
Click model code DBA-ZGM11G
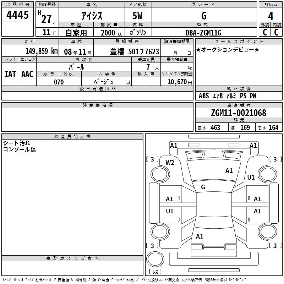pos(203,33)
